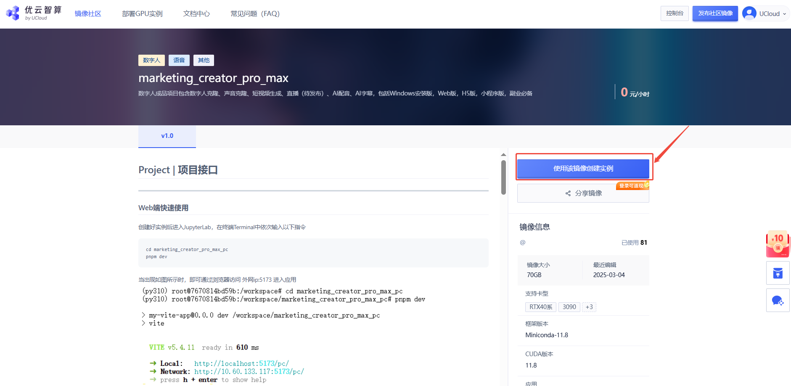Click the marketing_creator_pro_max title
The width and height of the screenshot is (791, 386).
point(213,78)
